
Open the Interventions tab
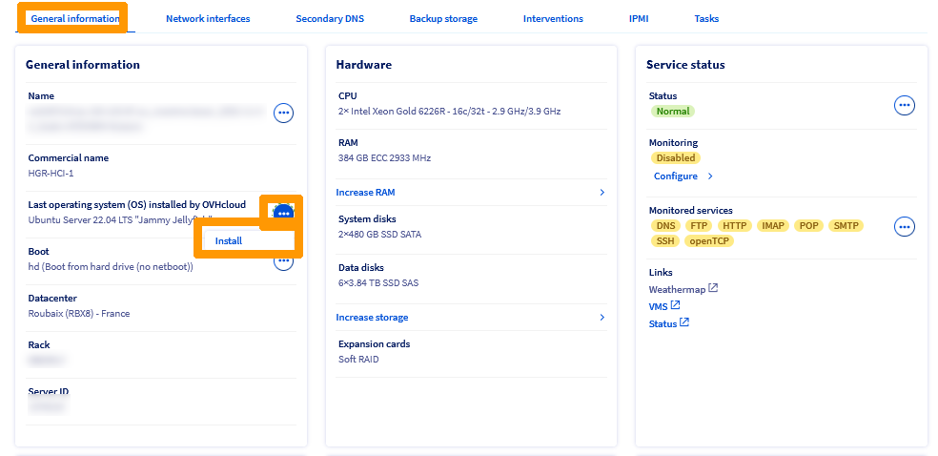(x=553, y=18)
